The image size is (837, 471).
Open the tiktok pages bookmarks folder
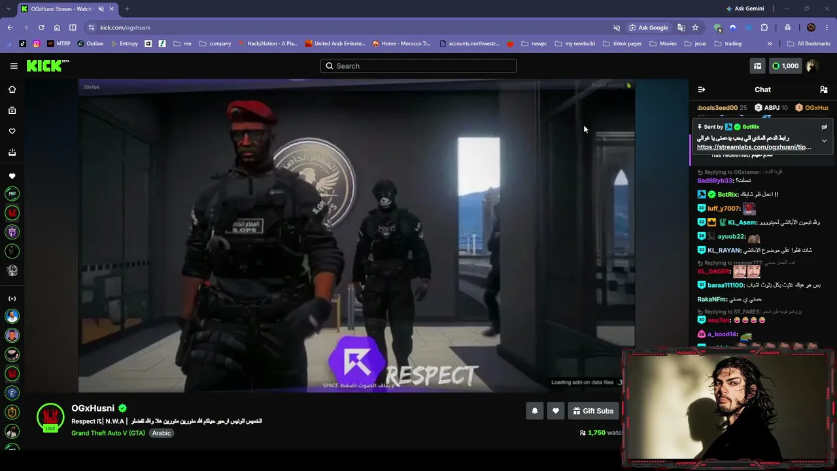click(x=622, y=44)
